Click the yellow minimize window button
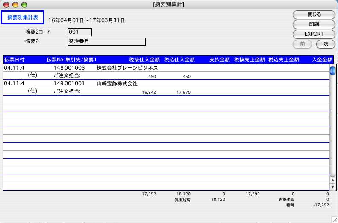Image resolution: width=338 pixels, height=223 pixels. (x=15, y=4)
